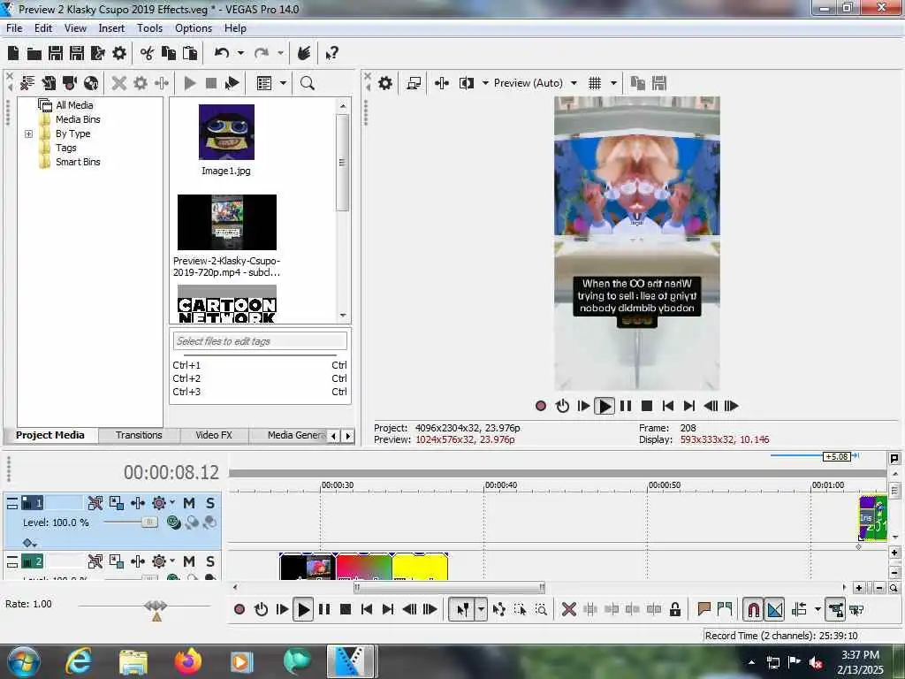This screenshot has width=905, height=679.
Task: Undo the last action
Action: coord(222,54)
